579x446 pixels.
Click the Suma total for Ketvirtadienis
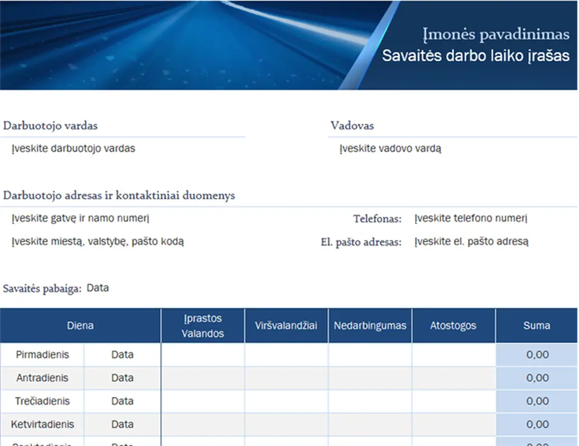(537, 425)
